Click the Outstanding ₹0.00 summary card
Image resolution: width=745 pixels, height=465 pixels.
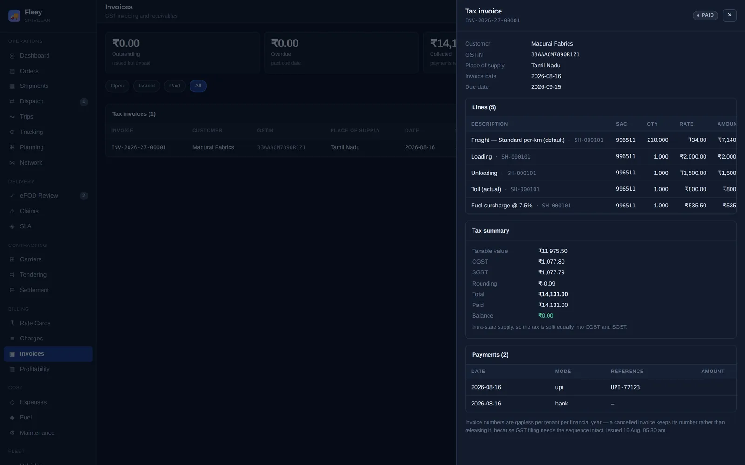pyautogui.click(x=182, y=53)
